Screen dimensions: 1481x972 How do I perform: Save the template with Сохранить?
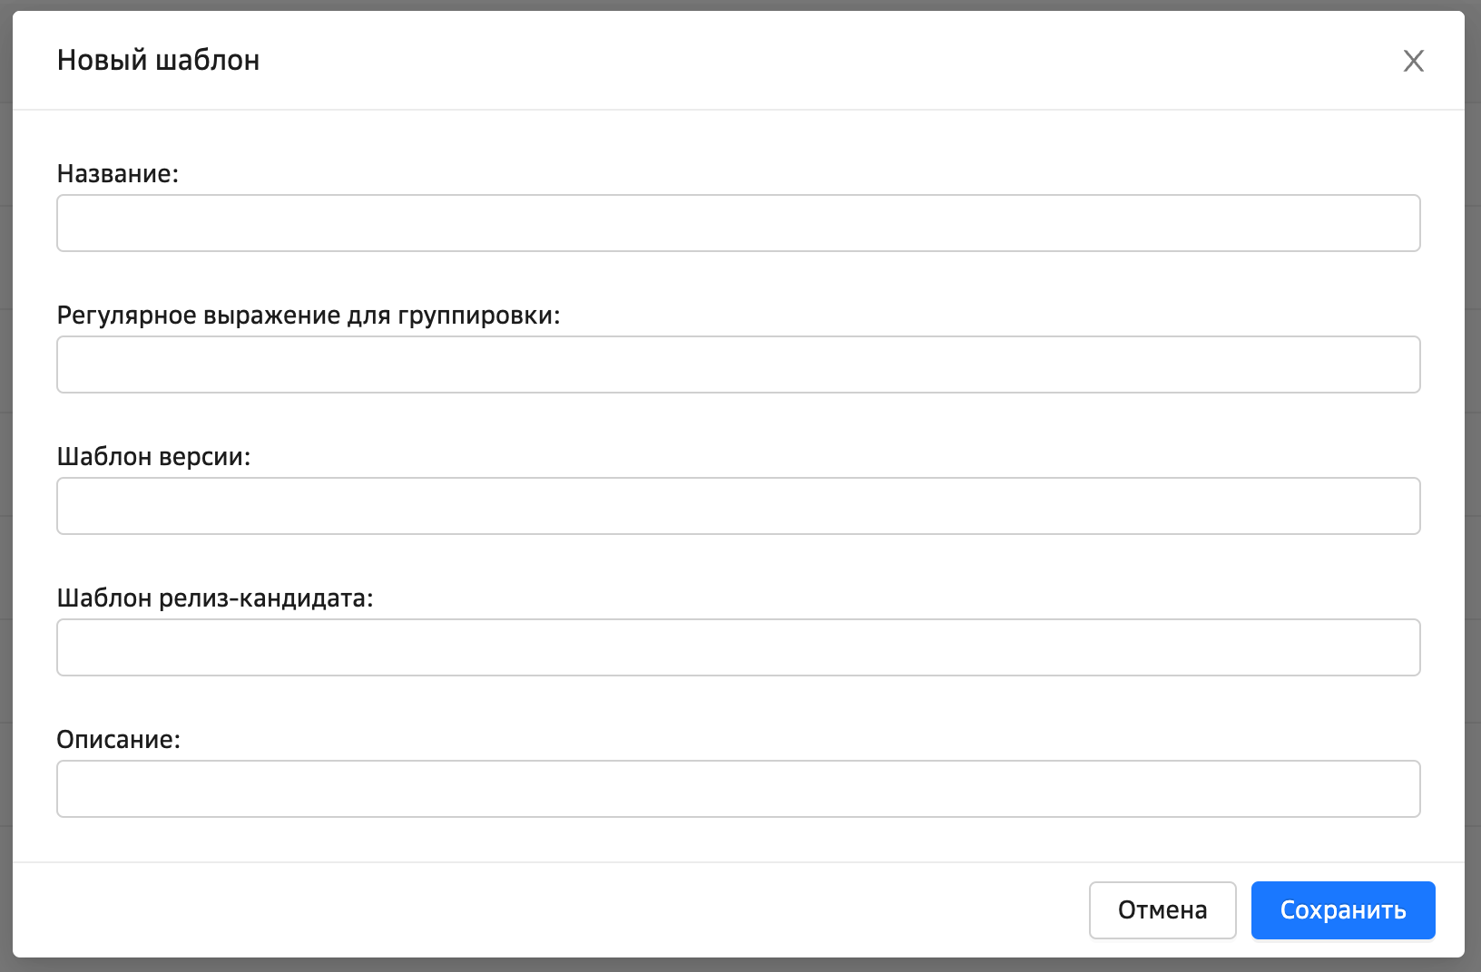1342,909
